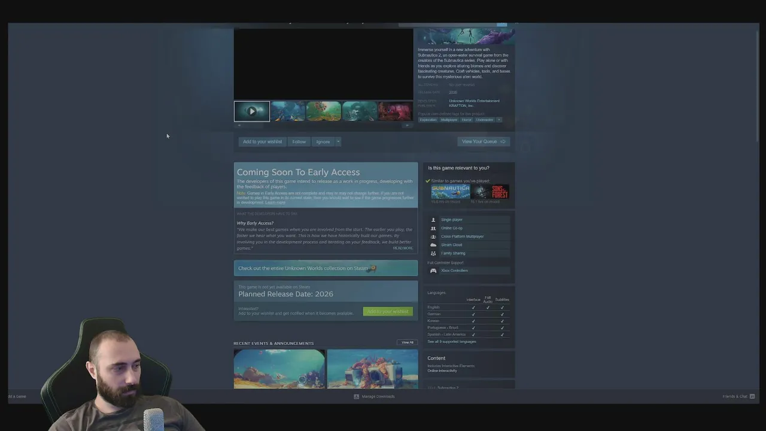Viewport: 766px width, 431px height.
Task: Open the KRAFTON, Inc. publisher link
Action: (x=461, y=105)
